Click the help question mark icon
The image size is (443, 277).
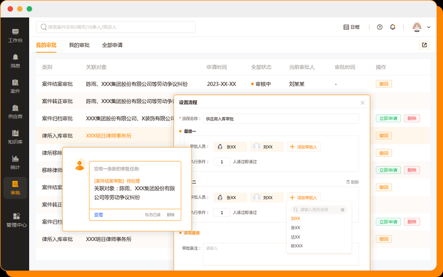[x=379, y=27]
